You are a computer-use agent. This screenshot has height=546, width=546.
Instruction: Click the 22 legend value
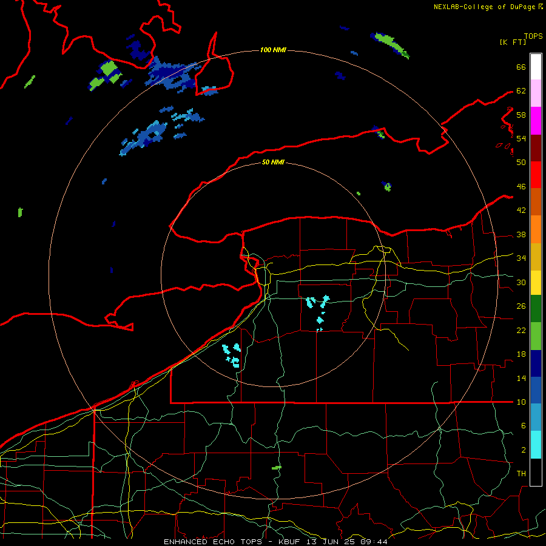[521, 331]
